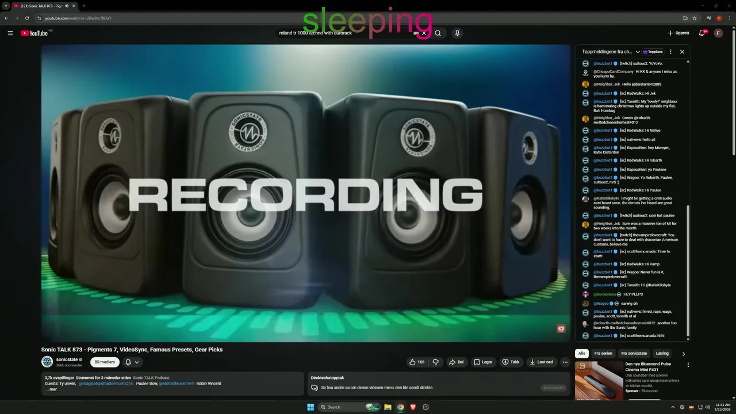
Task: Open on-screen keyboard in search box
Action: click(x=416, y=33)
